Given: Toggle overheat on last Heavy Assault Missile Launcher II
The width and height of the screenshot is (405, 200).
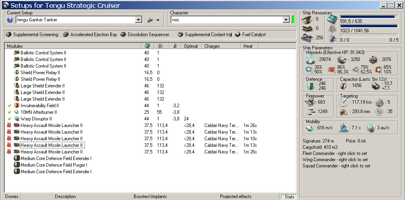Looking at the screenshot, I should pyautogui.click(x=9, y=152).
